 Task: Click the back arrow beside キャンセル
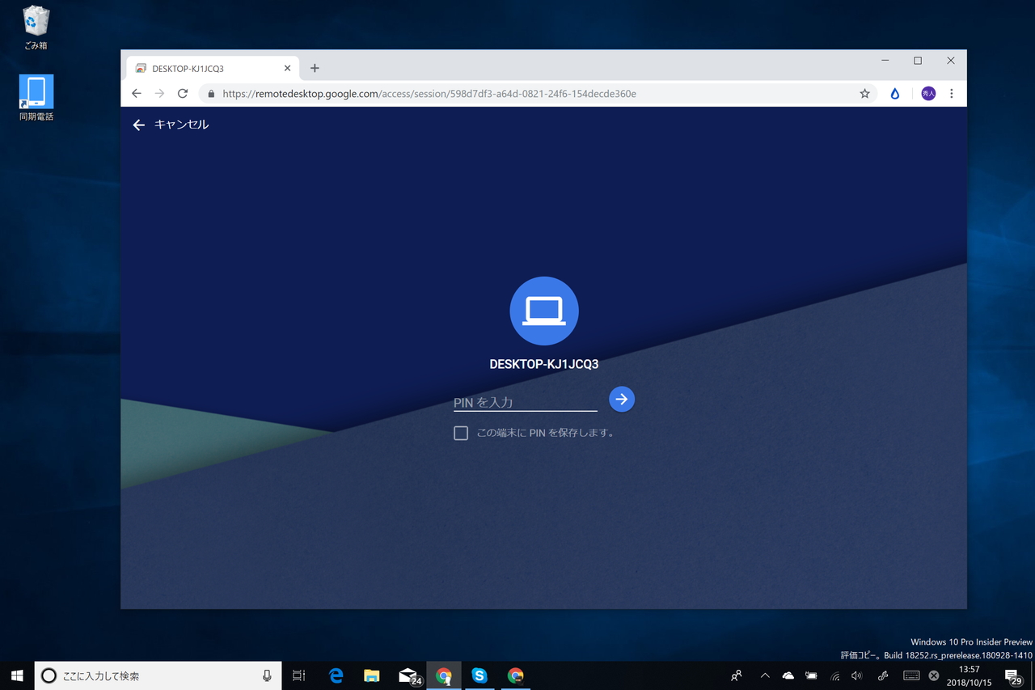138,125
